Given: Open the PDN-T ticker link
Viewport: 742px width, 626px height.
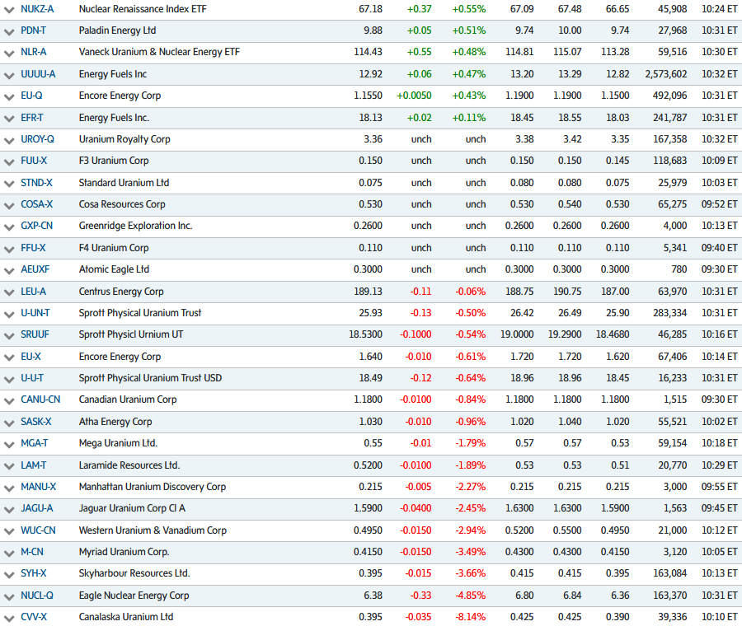Looking at the screenshot, I should click(34, 30).
